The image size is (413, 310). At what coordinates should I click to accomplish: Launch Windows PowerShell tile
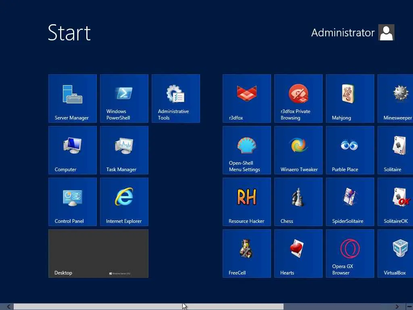click(x=124, y=98)
